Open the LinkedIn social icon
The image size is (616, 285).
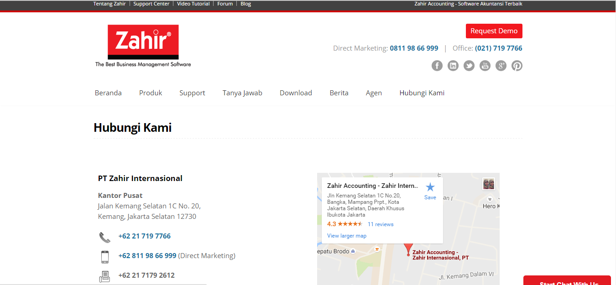(x=453, y=66)
